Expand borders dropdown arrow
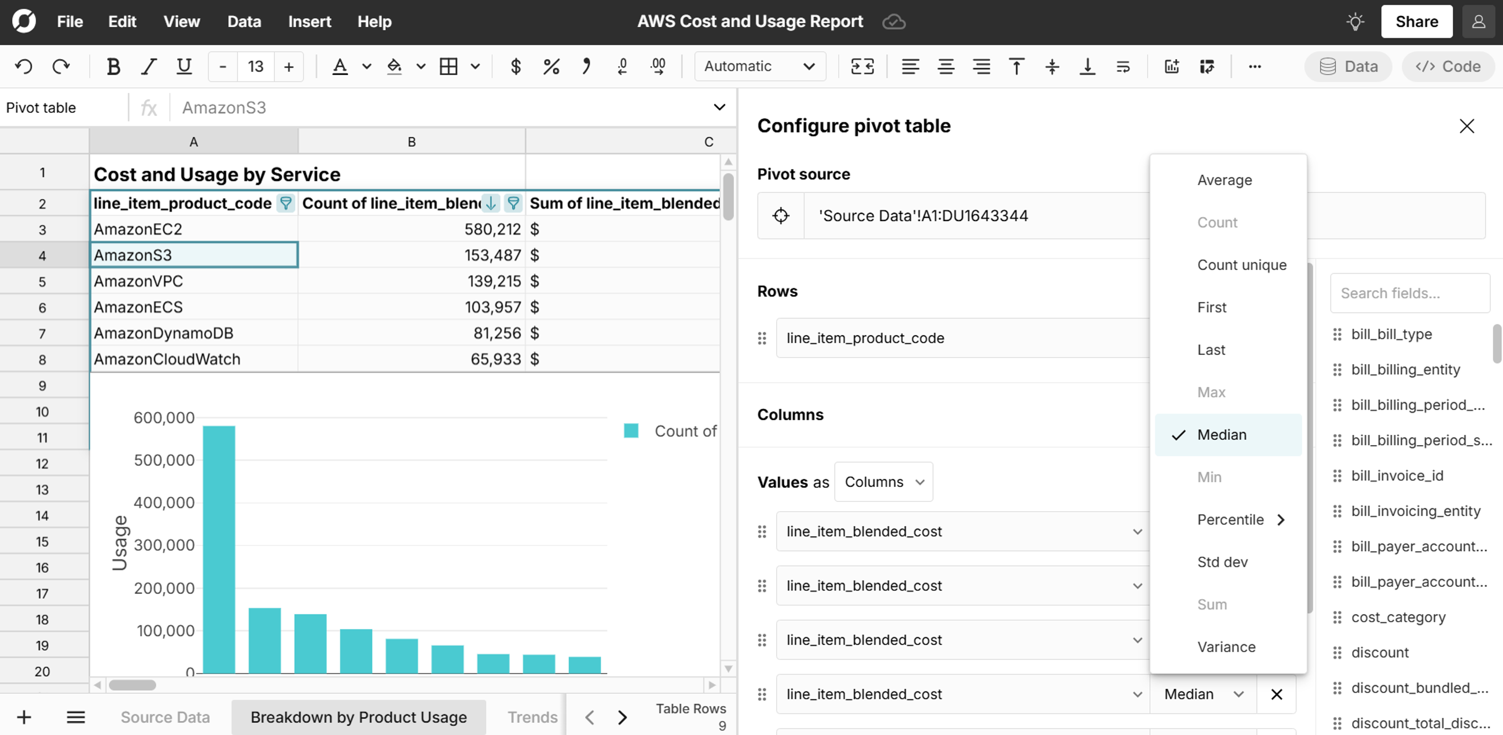Screen dimensions: 1503x735 (x=476, y=67)
